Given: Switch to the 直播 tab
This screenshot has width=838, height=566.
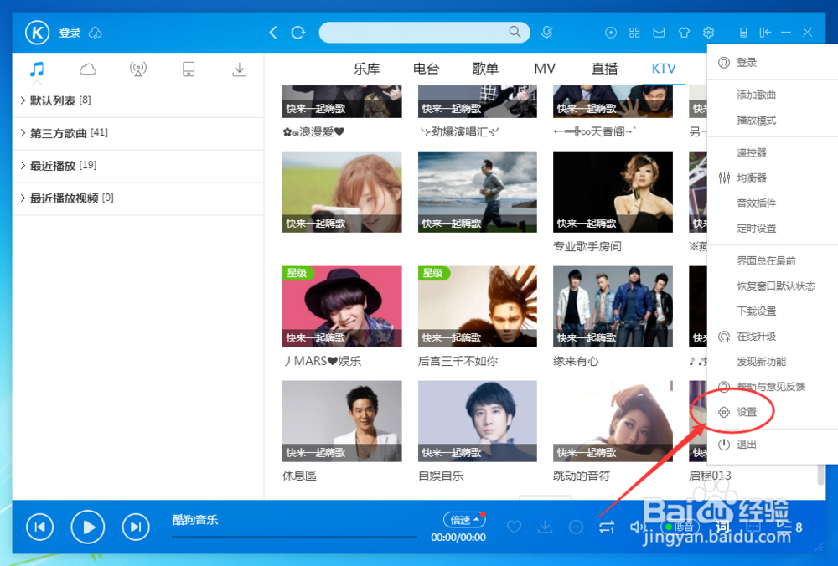Looking at the screenshot, I should click(604, 69).
